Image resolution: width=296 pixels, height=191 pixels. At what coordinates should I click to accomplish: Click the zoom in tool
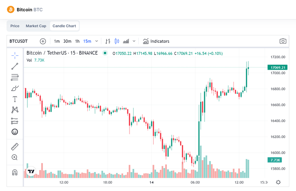point(15,157)
